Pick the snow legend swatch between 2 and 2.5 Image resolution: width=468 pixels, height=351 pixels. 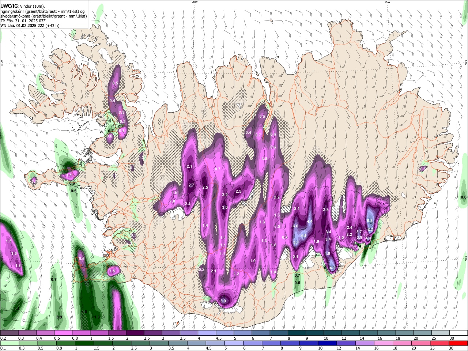coord(135,333)
